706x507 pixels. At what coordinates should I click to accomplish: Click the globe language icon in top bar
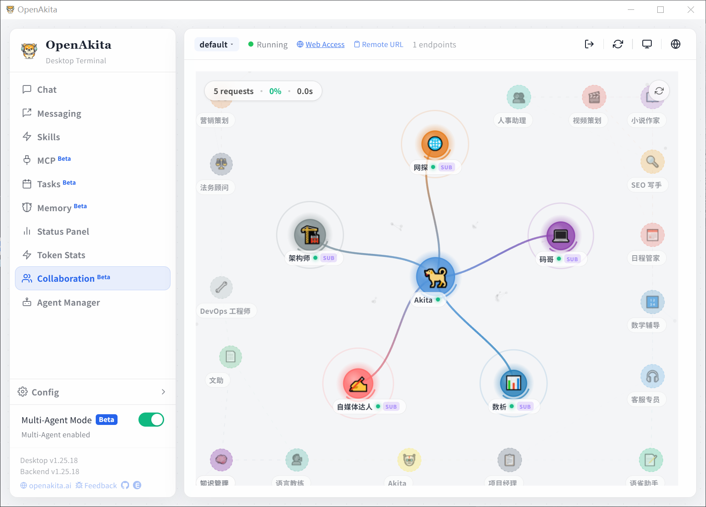pos(676,44)
